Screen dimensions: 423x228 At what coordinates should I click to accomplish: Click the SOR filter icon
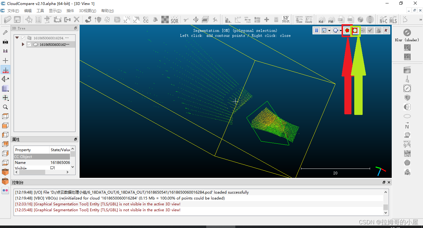[175, 20]
